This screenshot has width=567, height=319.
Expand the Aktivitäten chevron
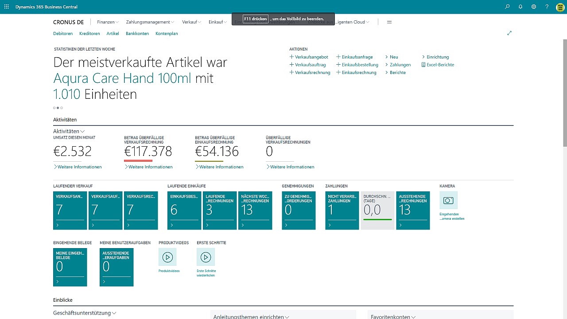tap(82, 132)
